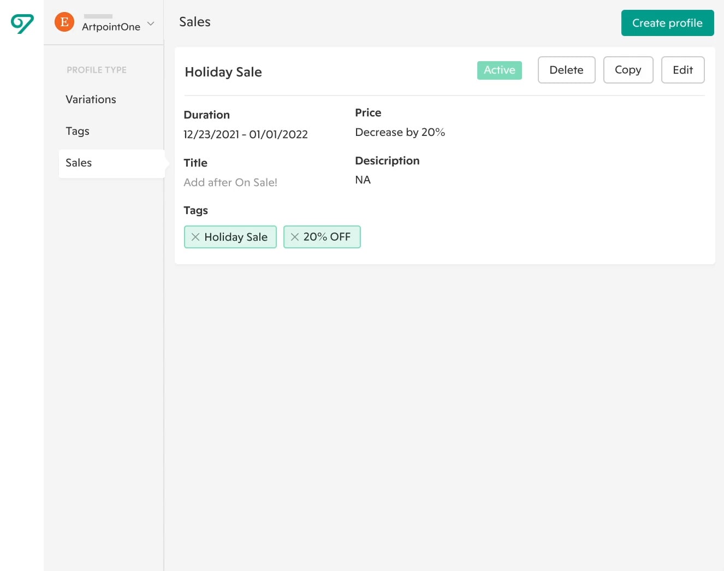
Task: Click the Price field label
Action: tap(368, 112)
